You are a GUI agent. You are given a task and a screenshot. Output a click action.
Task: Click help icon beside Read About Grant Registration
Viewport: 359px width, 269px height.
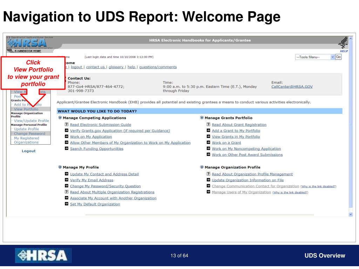(208, 124)
